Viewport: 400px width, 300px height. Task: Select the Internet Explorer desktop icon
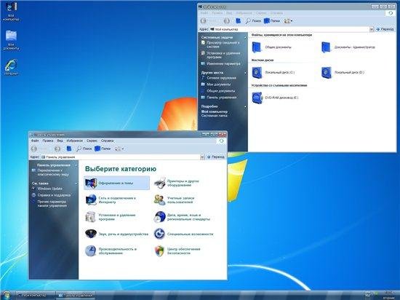tap(11, 68)
